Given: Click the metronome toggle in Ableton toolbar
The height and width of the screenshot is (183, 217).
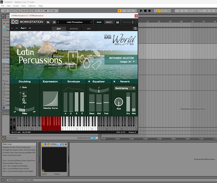Looking at the screenshot, I should [45, 11].
